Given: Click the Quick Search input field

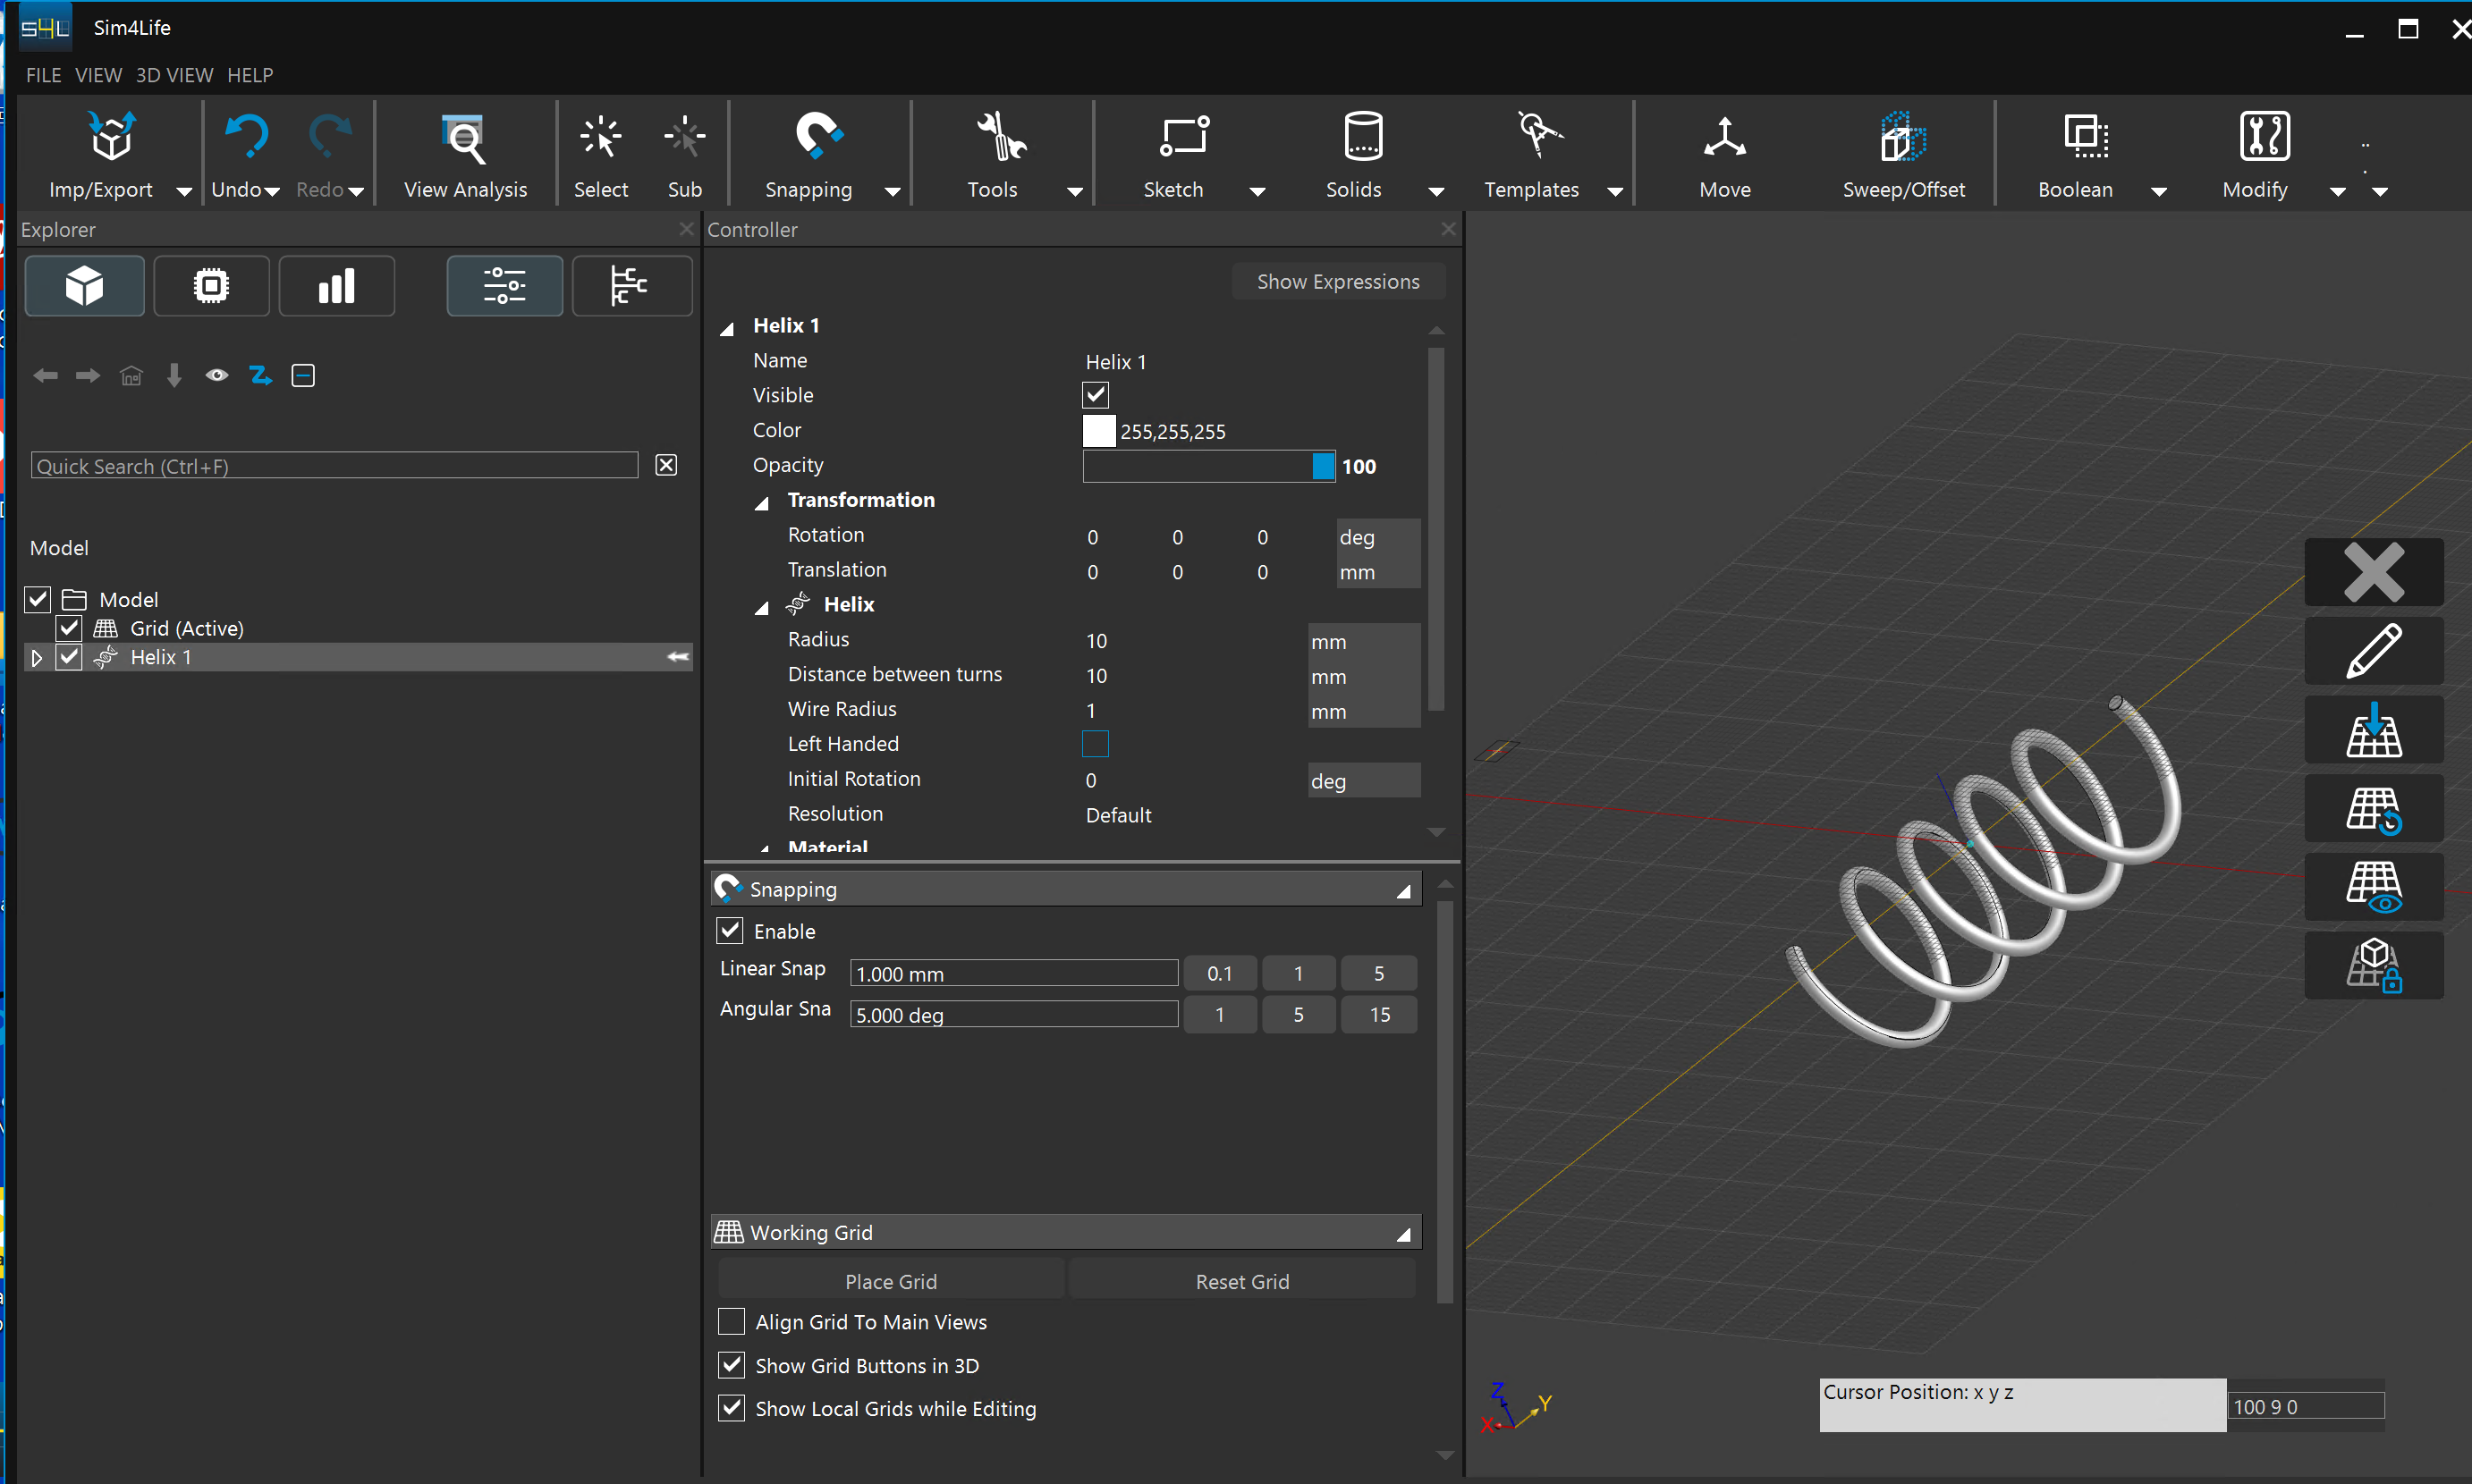Looking at the screenshot, I should [x=334, y=466].
